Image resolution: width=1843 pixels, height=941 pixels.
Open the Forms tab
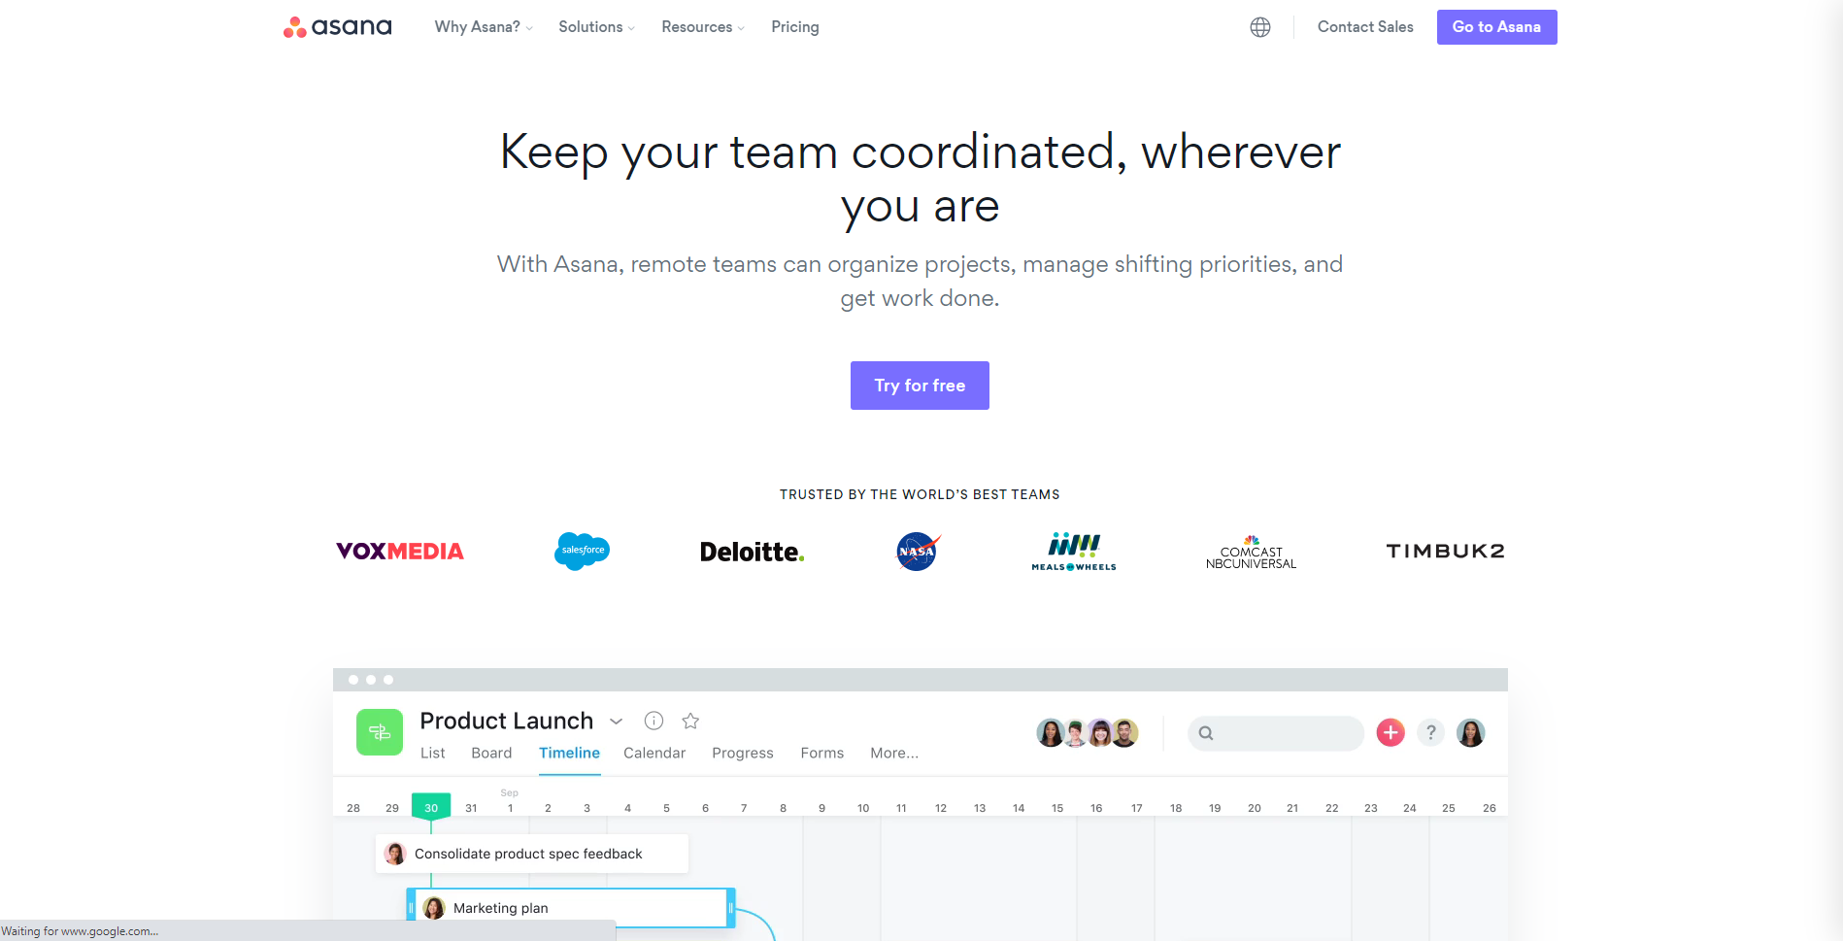(822, 753)
